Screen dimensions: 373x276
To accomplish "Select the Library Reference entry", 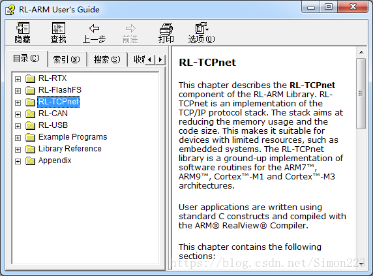I will 70,149.
